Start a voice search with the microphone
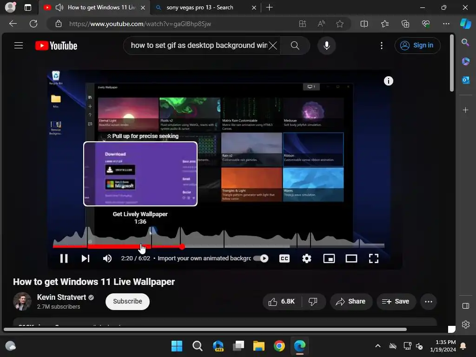Screen dimensions: 476x357 [327, 46]
